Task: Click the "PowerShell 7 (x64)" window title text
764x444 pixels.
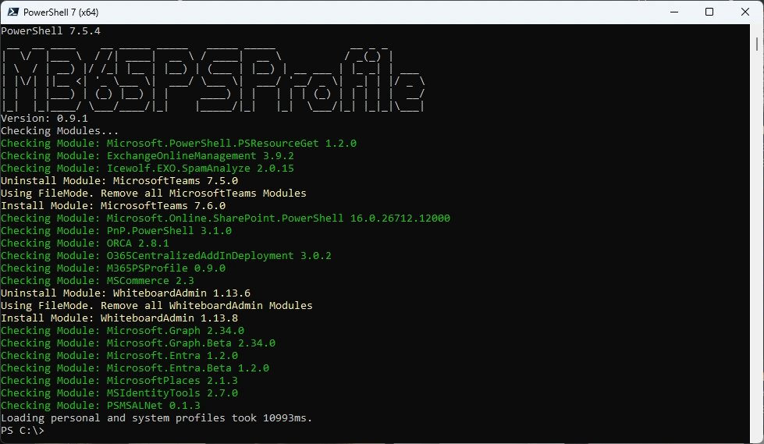Action: (61, 12)
